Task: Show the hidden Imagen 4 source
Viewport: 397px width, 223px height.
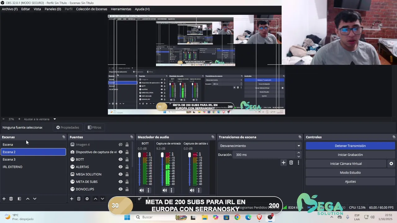Action: point(121,145)
